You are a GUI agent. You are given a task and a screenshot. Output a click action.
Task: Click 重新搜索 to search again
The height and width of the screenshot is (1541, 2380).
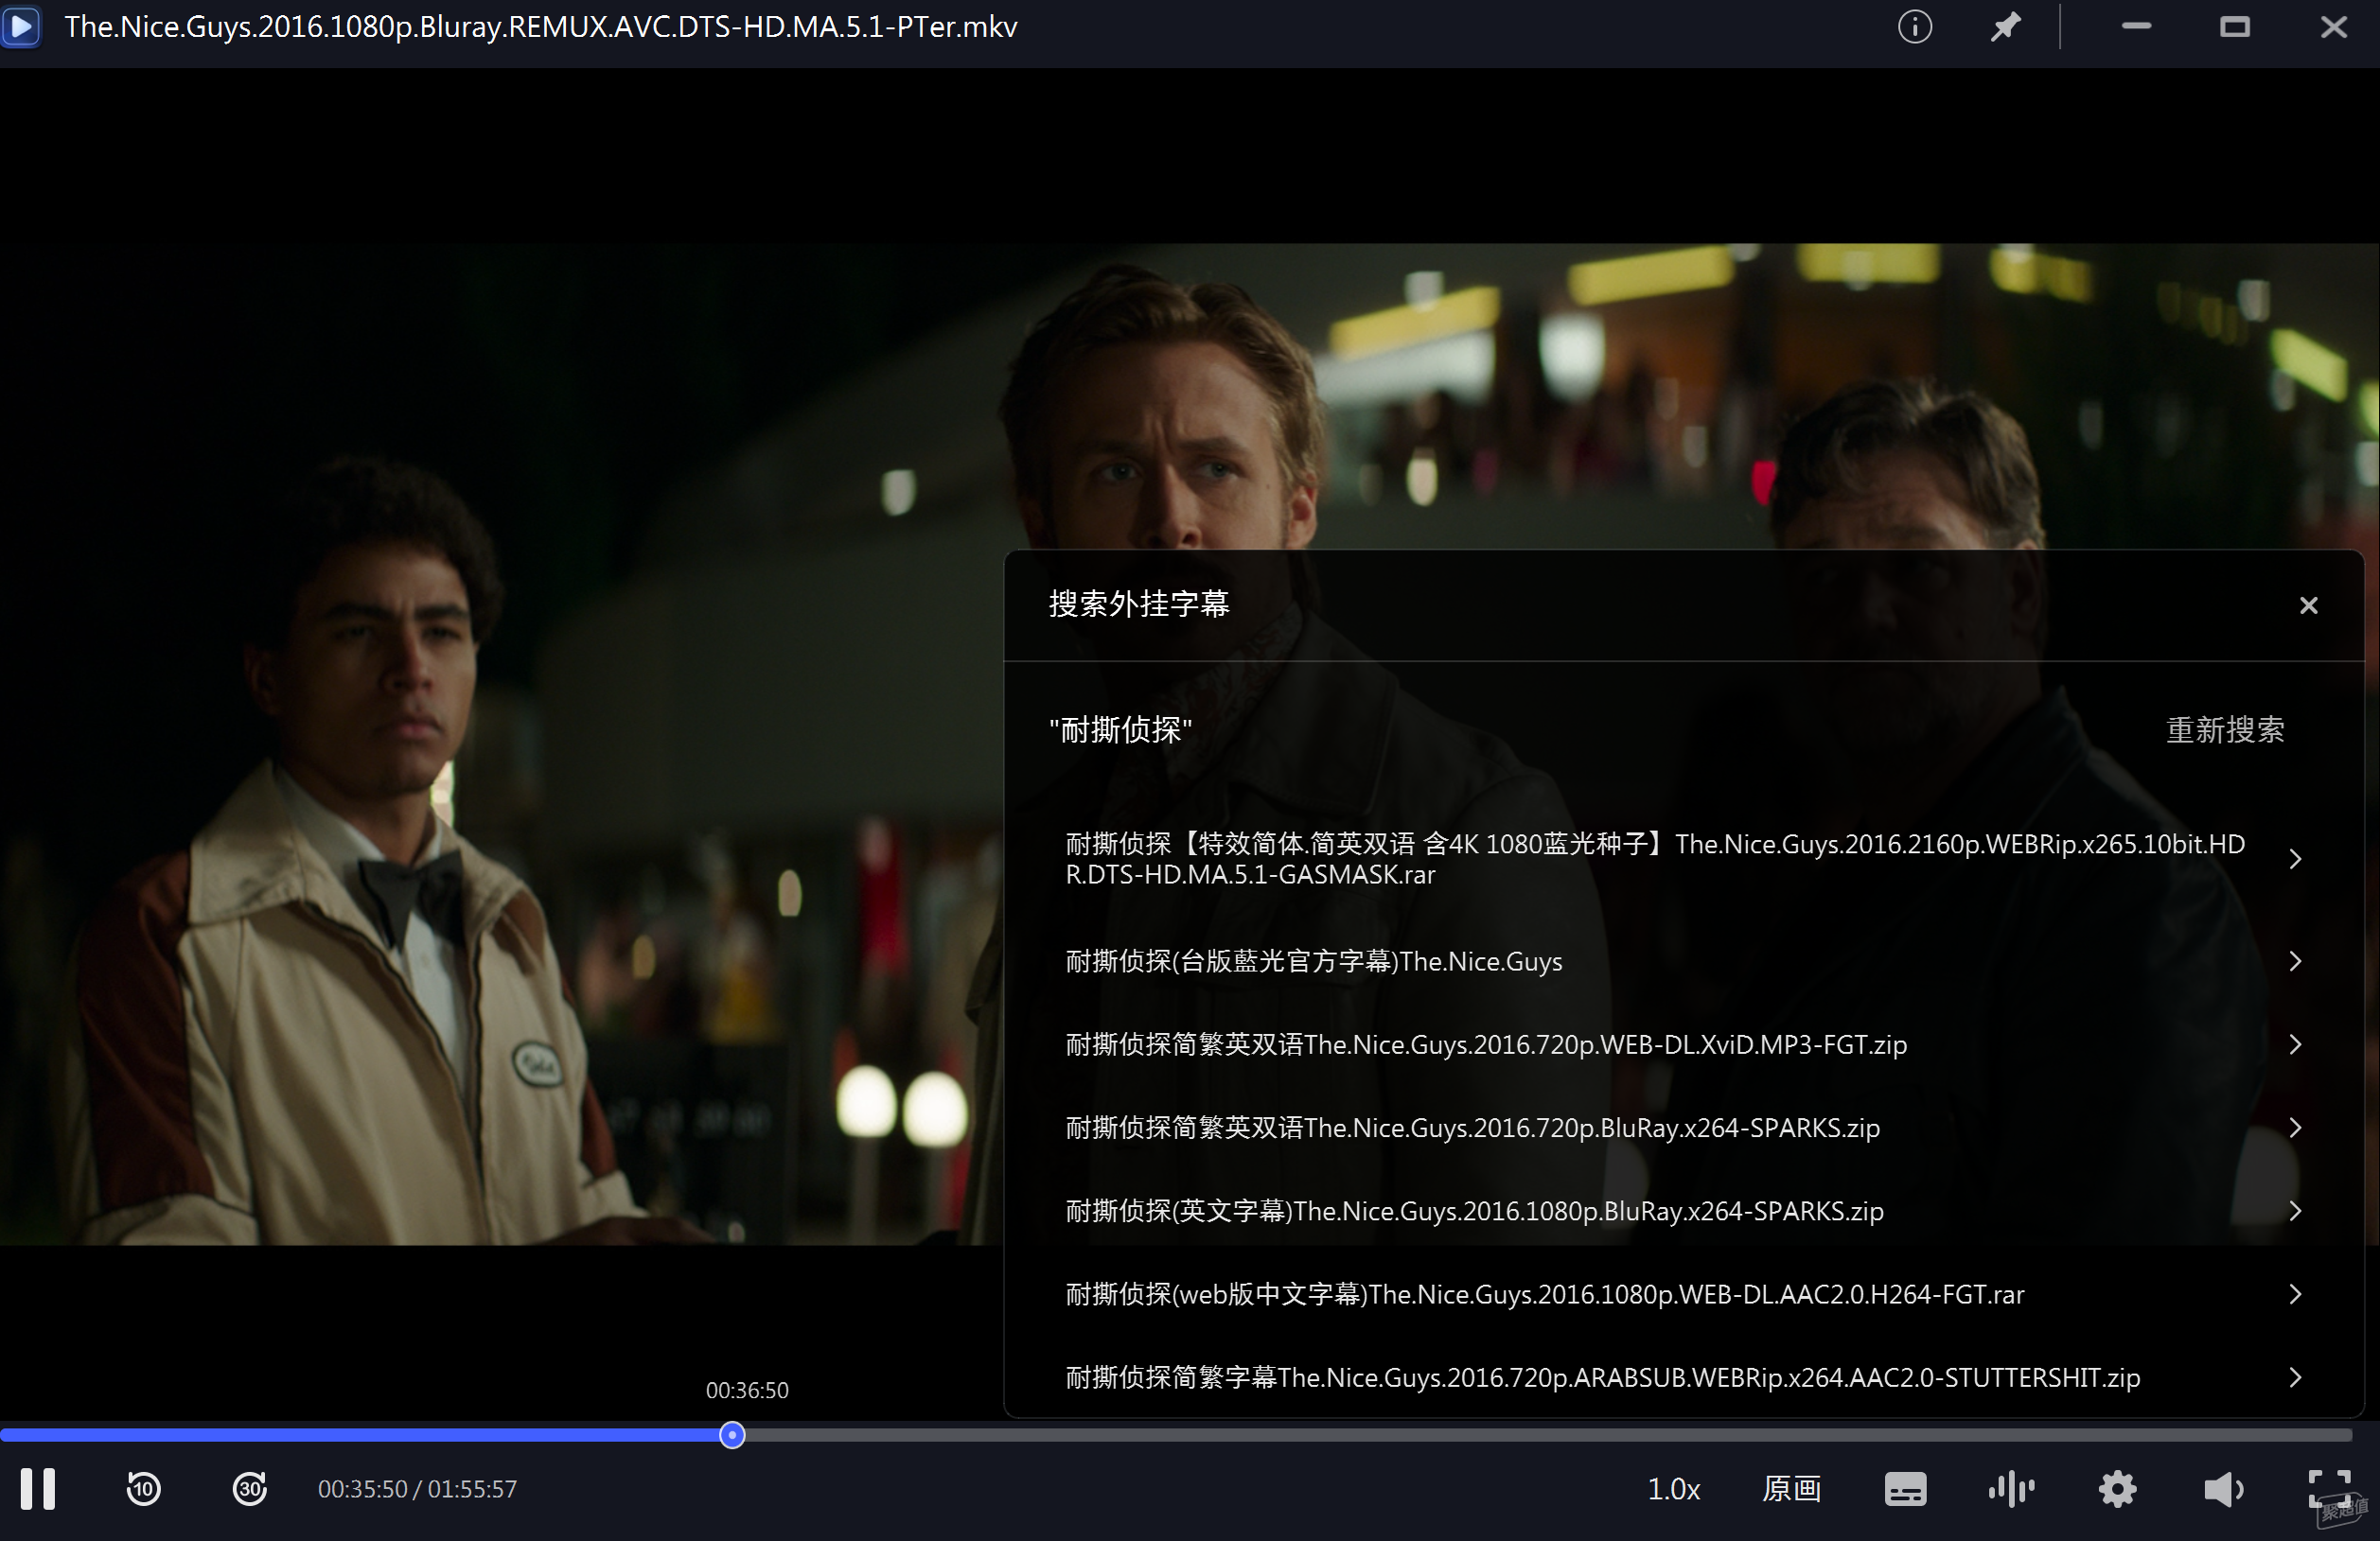[2225, 729]
